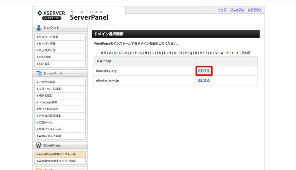This screenshot has height=170, width=296.
Task: Open エラーページ設定 in sidebar
Action: [x=60, y=89]
